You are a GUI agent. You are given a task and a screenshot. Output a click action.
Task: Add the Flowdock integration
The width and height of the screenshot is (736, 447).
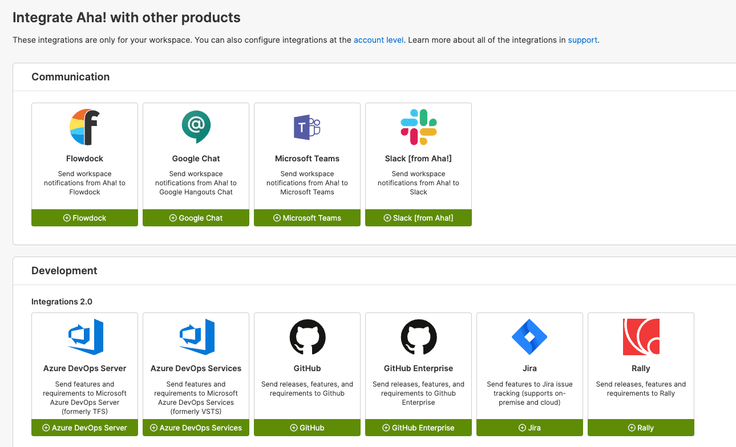84,218
